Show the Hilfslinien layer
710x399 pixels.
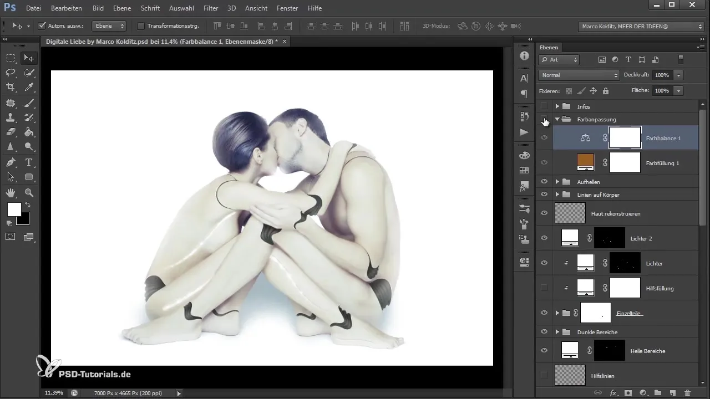click(x=544, y=375)
